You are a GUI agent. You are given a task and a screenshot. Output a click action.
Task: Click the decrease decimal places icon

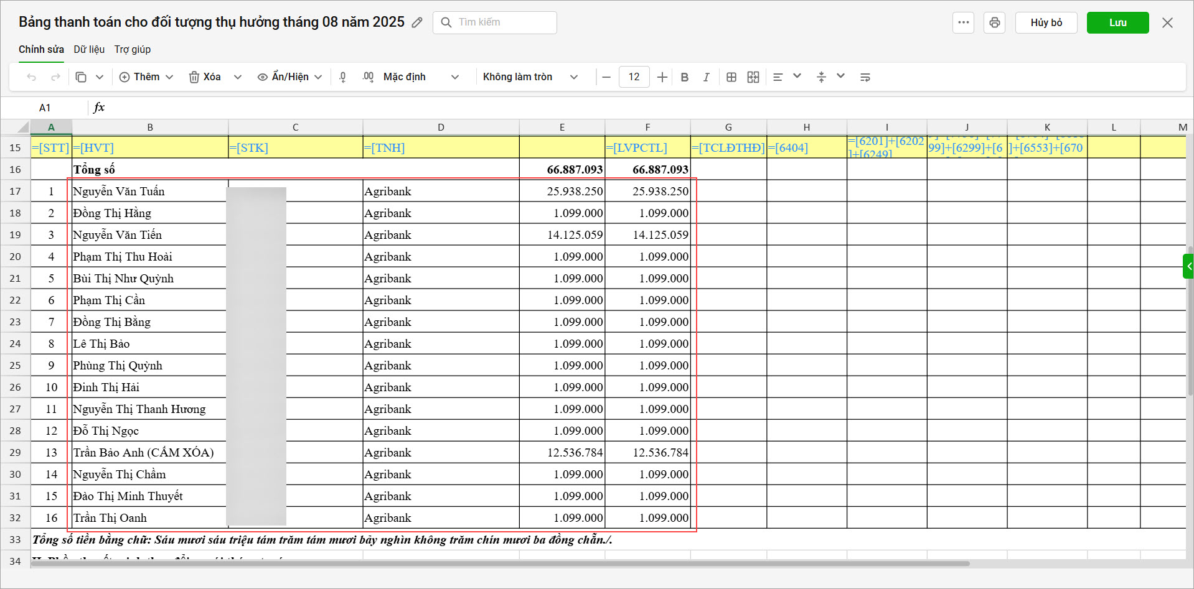342,77
